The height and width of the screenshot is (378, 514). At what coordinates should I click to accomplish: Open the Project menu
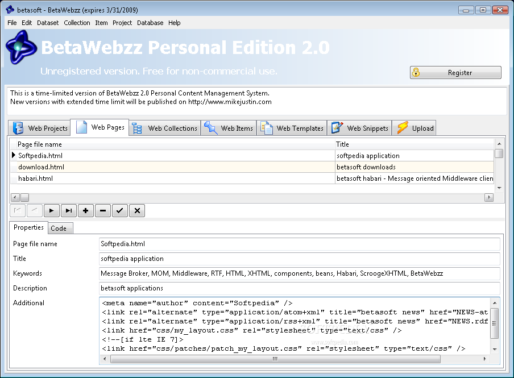click(122, 23)
